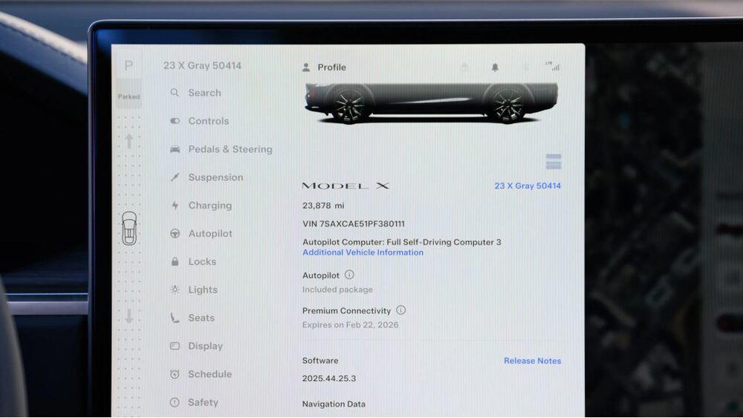This screenshot has width=743, height=418.
Task: Open the Lights settings
Action: 202,290
